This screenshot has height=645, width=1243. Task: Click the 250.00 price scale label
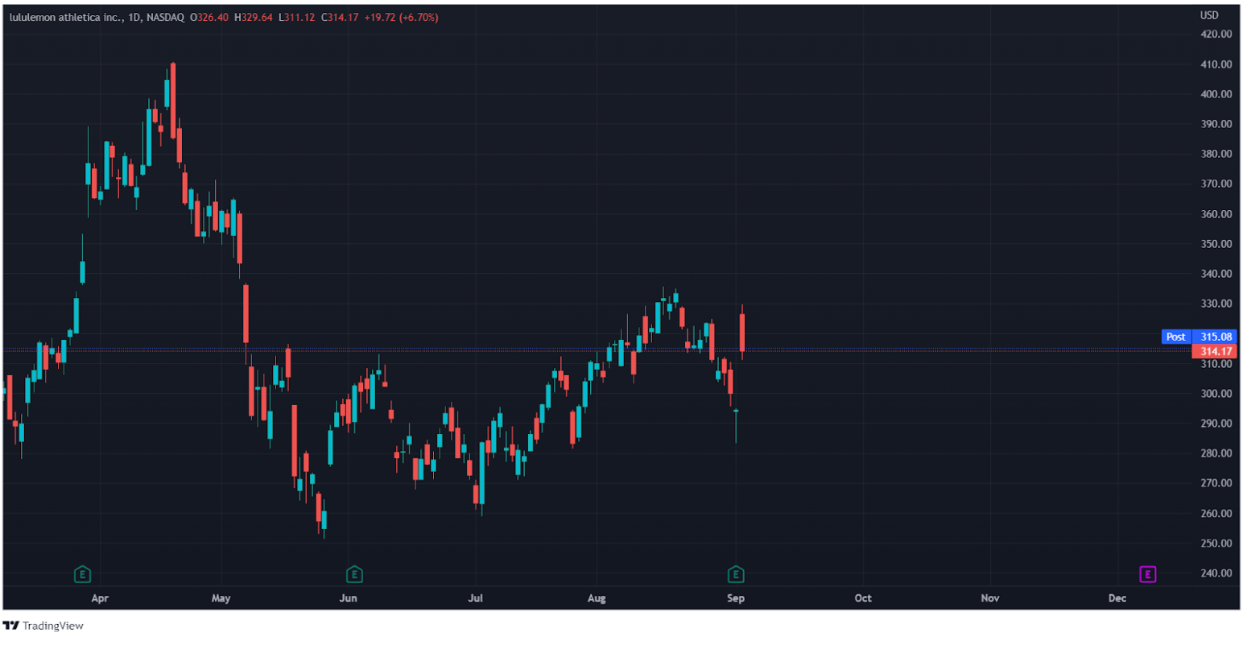(x=1216, y=544)
